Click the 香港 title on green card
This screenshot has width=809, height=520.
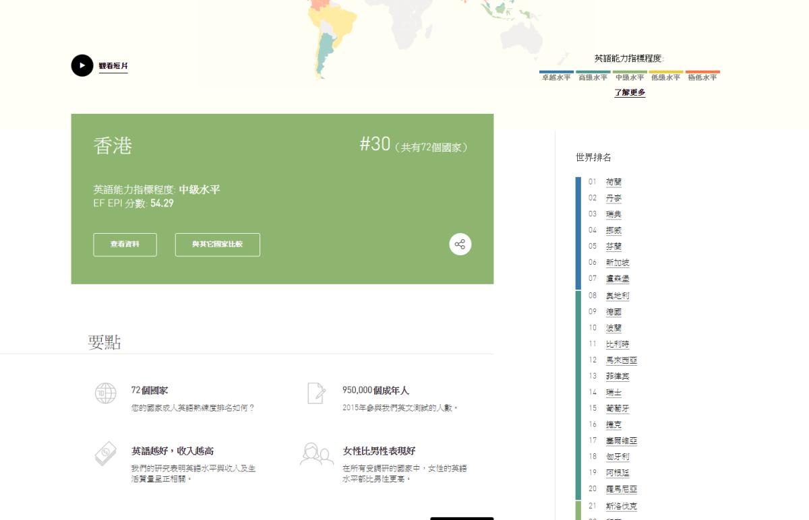(113, 145)
